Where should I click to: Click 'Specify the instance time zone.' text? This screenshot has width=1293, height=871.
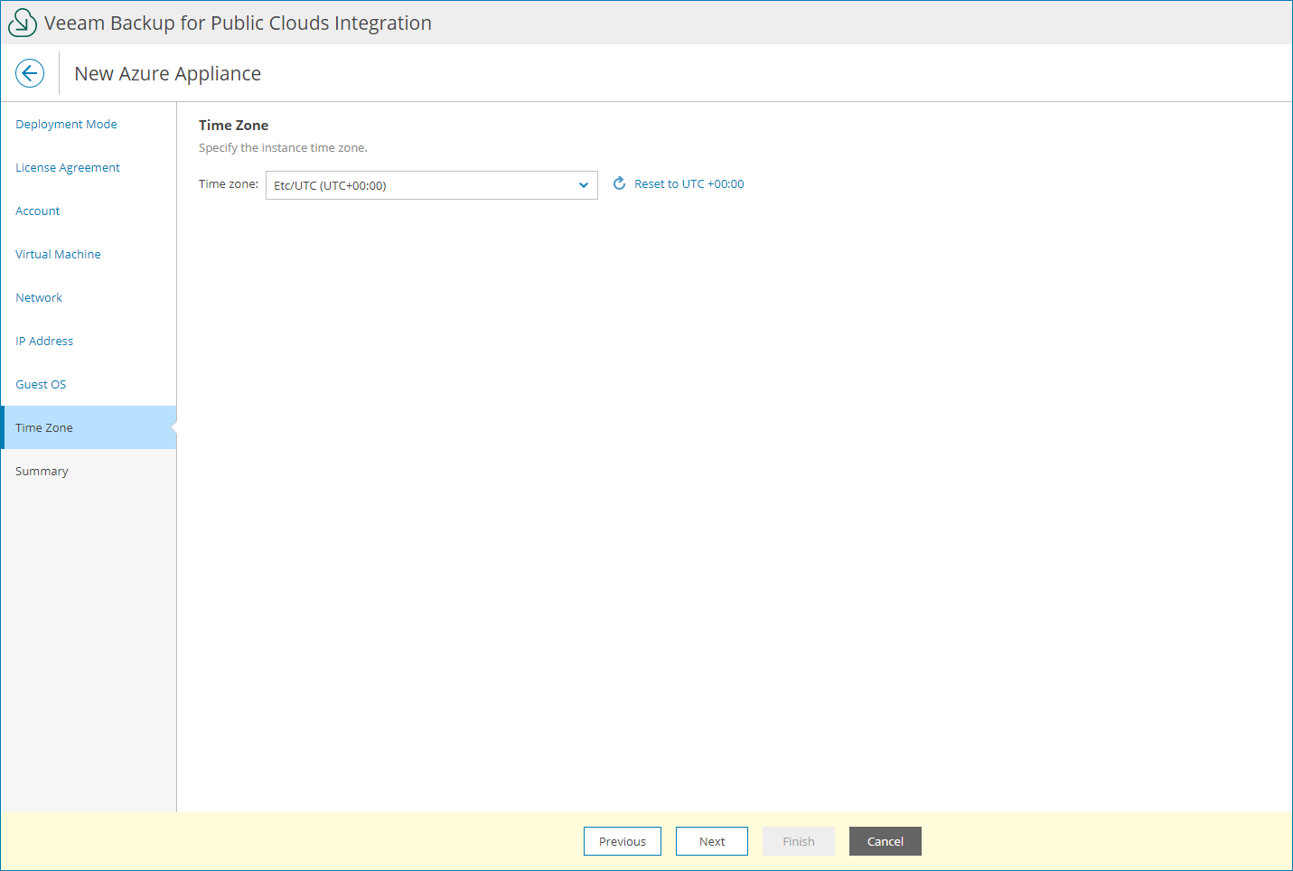283,147
